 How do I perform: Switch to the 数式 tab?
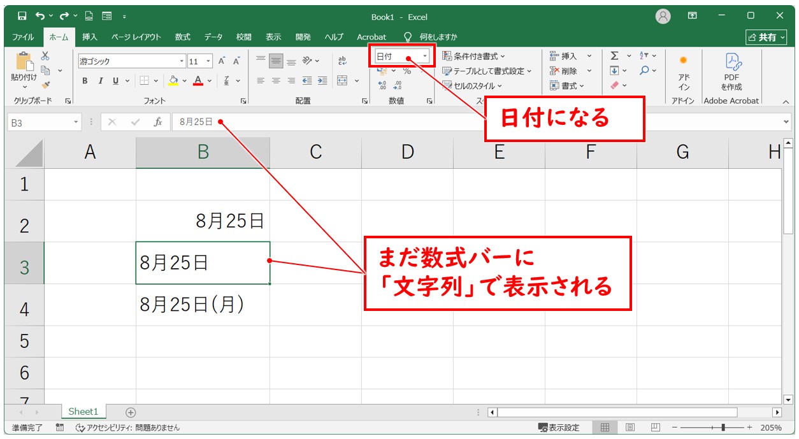click(x=183, y=37)
